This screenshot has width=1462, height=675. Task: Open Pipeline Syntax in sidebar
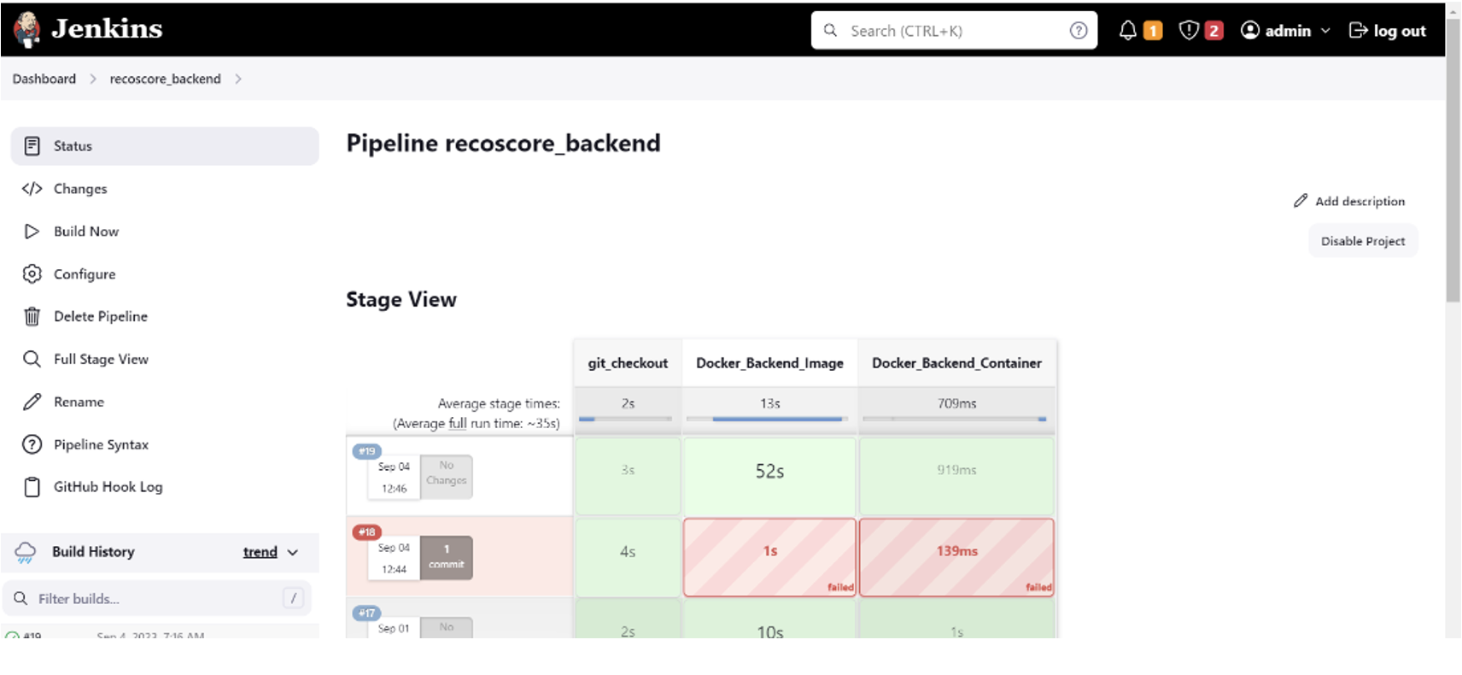[165, 444]
